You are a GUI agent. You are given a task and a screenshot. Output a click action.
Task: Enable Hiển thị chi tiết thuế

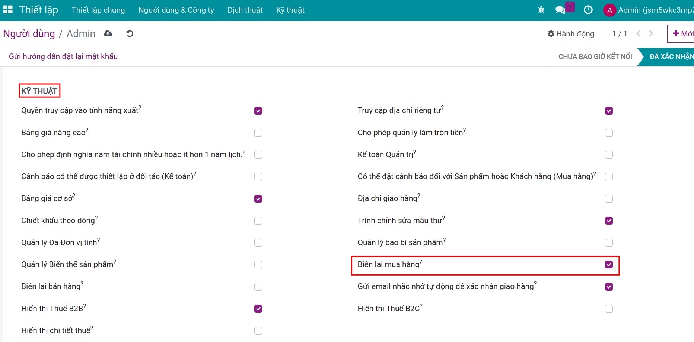pyautogui.click(x=258, y=330)
